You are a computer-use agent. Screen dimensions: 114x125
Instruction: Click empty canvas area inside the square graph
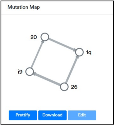point(54,62)
